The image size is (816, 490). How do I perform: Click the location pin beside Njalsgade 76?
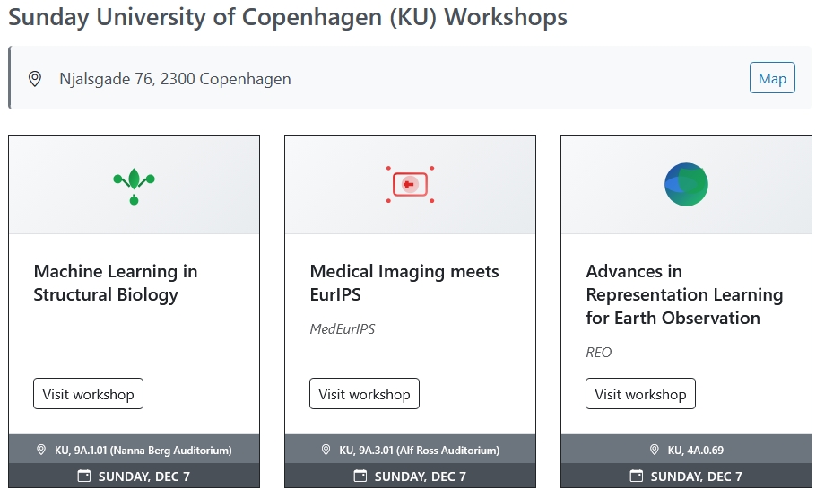click(x=35, y=79)
